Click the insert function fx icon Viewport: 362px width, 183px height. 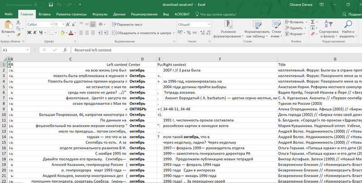pos(65,50)
